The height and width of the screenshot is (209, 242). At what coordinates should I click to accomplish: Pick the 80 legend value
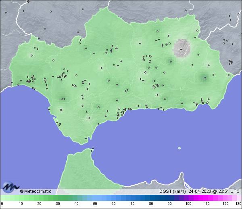(x=151, y=203)
